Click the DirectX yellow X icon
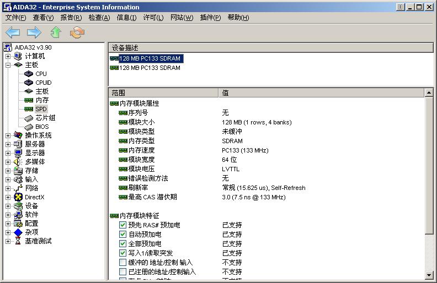The height and width of the screenshot is (283, 437). (18, 197)
